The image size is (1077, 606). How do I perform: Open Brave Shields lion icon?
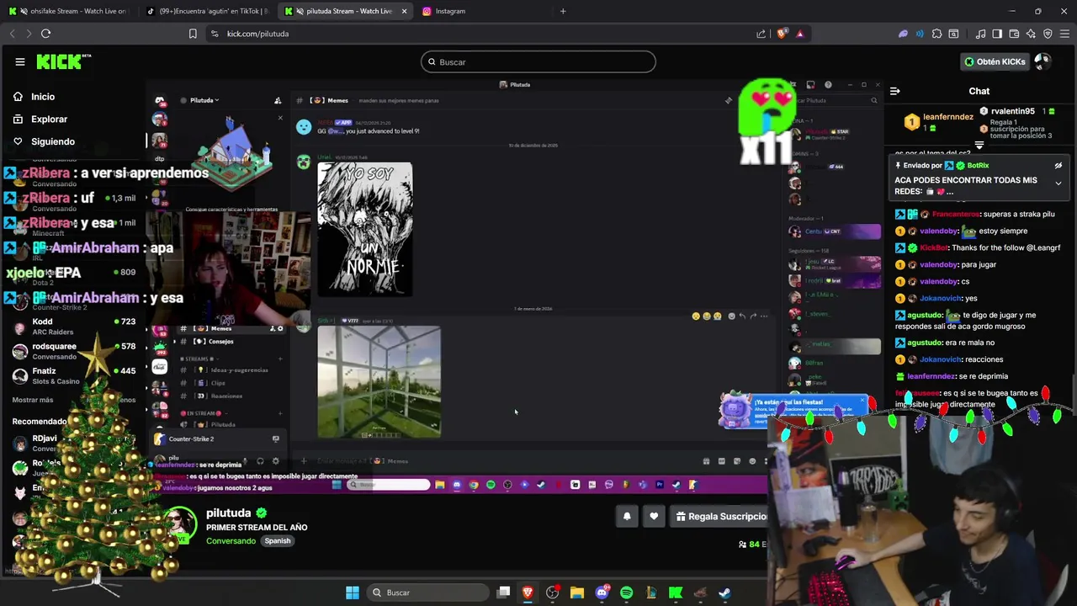(782, 34)
